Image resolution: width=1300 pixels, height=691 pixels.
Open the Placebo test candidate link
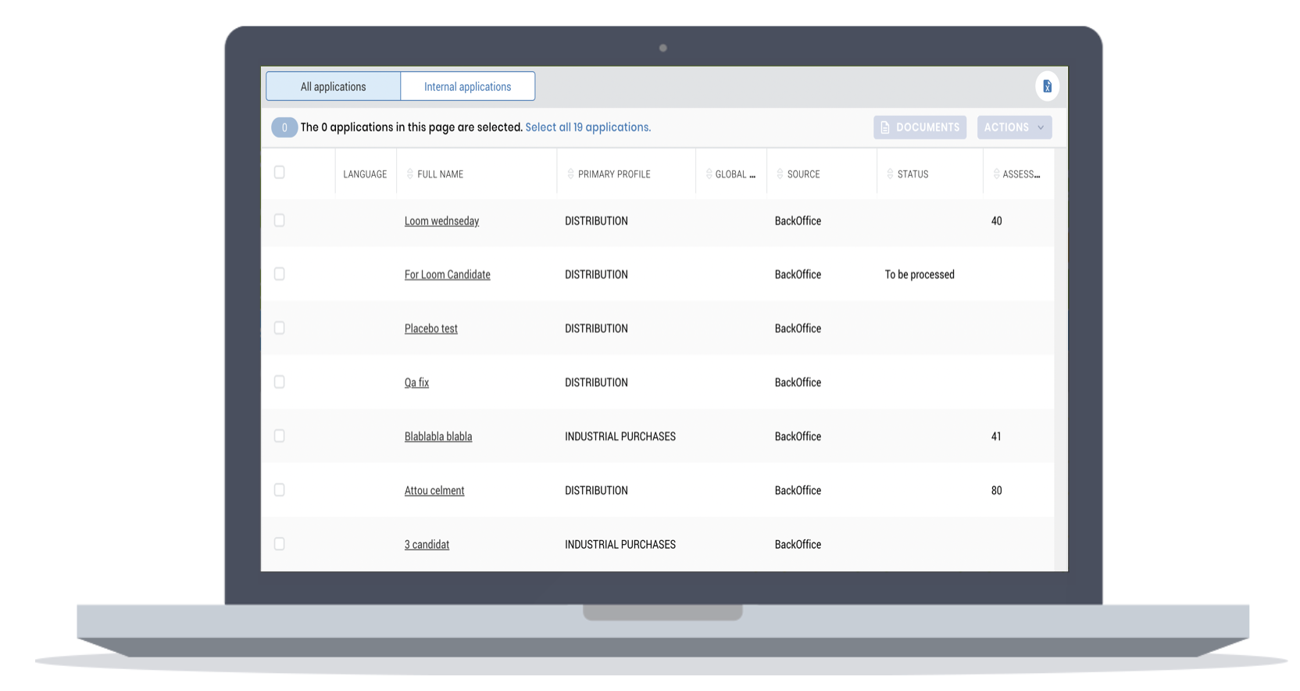pos(430,329)
